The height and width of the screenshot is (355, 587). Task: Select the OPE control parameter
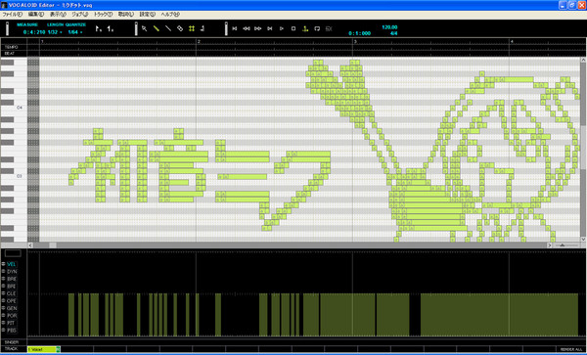pyautogui.click(x=11, y=301)
